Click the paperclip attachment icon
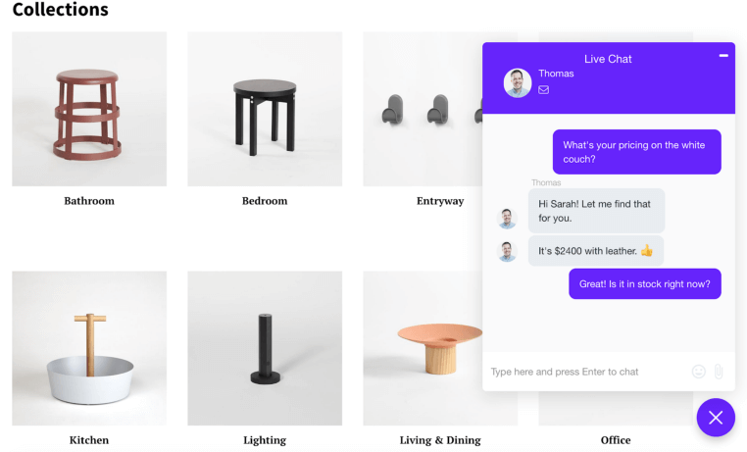The height and width of the screenshot is (452, 747). tap(719, 372)
